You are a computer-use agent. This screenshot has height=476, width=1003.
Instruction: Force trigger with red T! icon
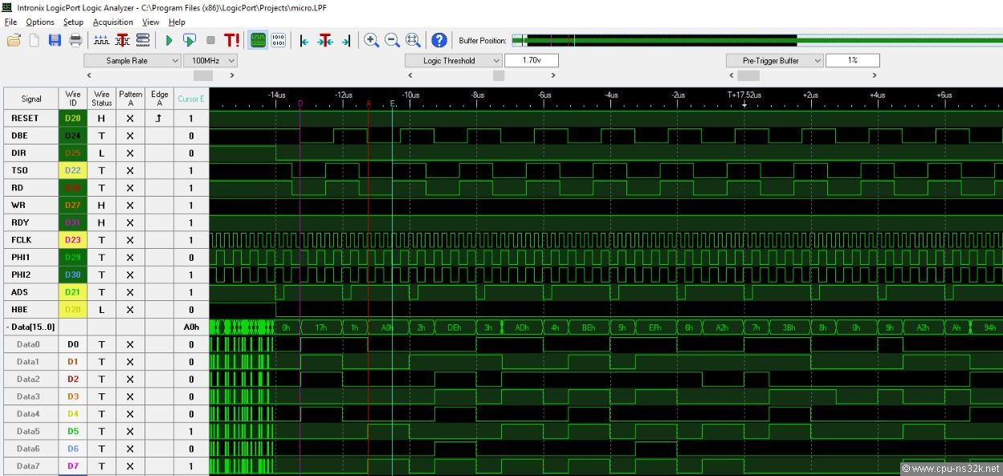231,40
